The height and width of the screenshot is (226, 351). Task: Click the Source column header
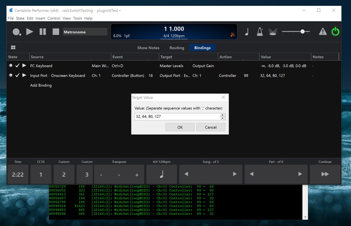[70, 57]
